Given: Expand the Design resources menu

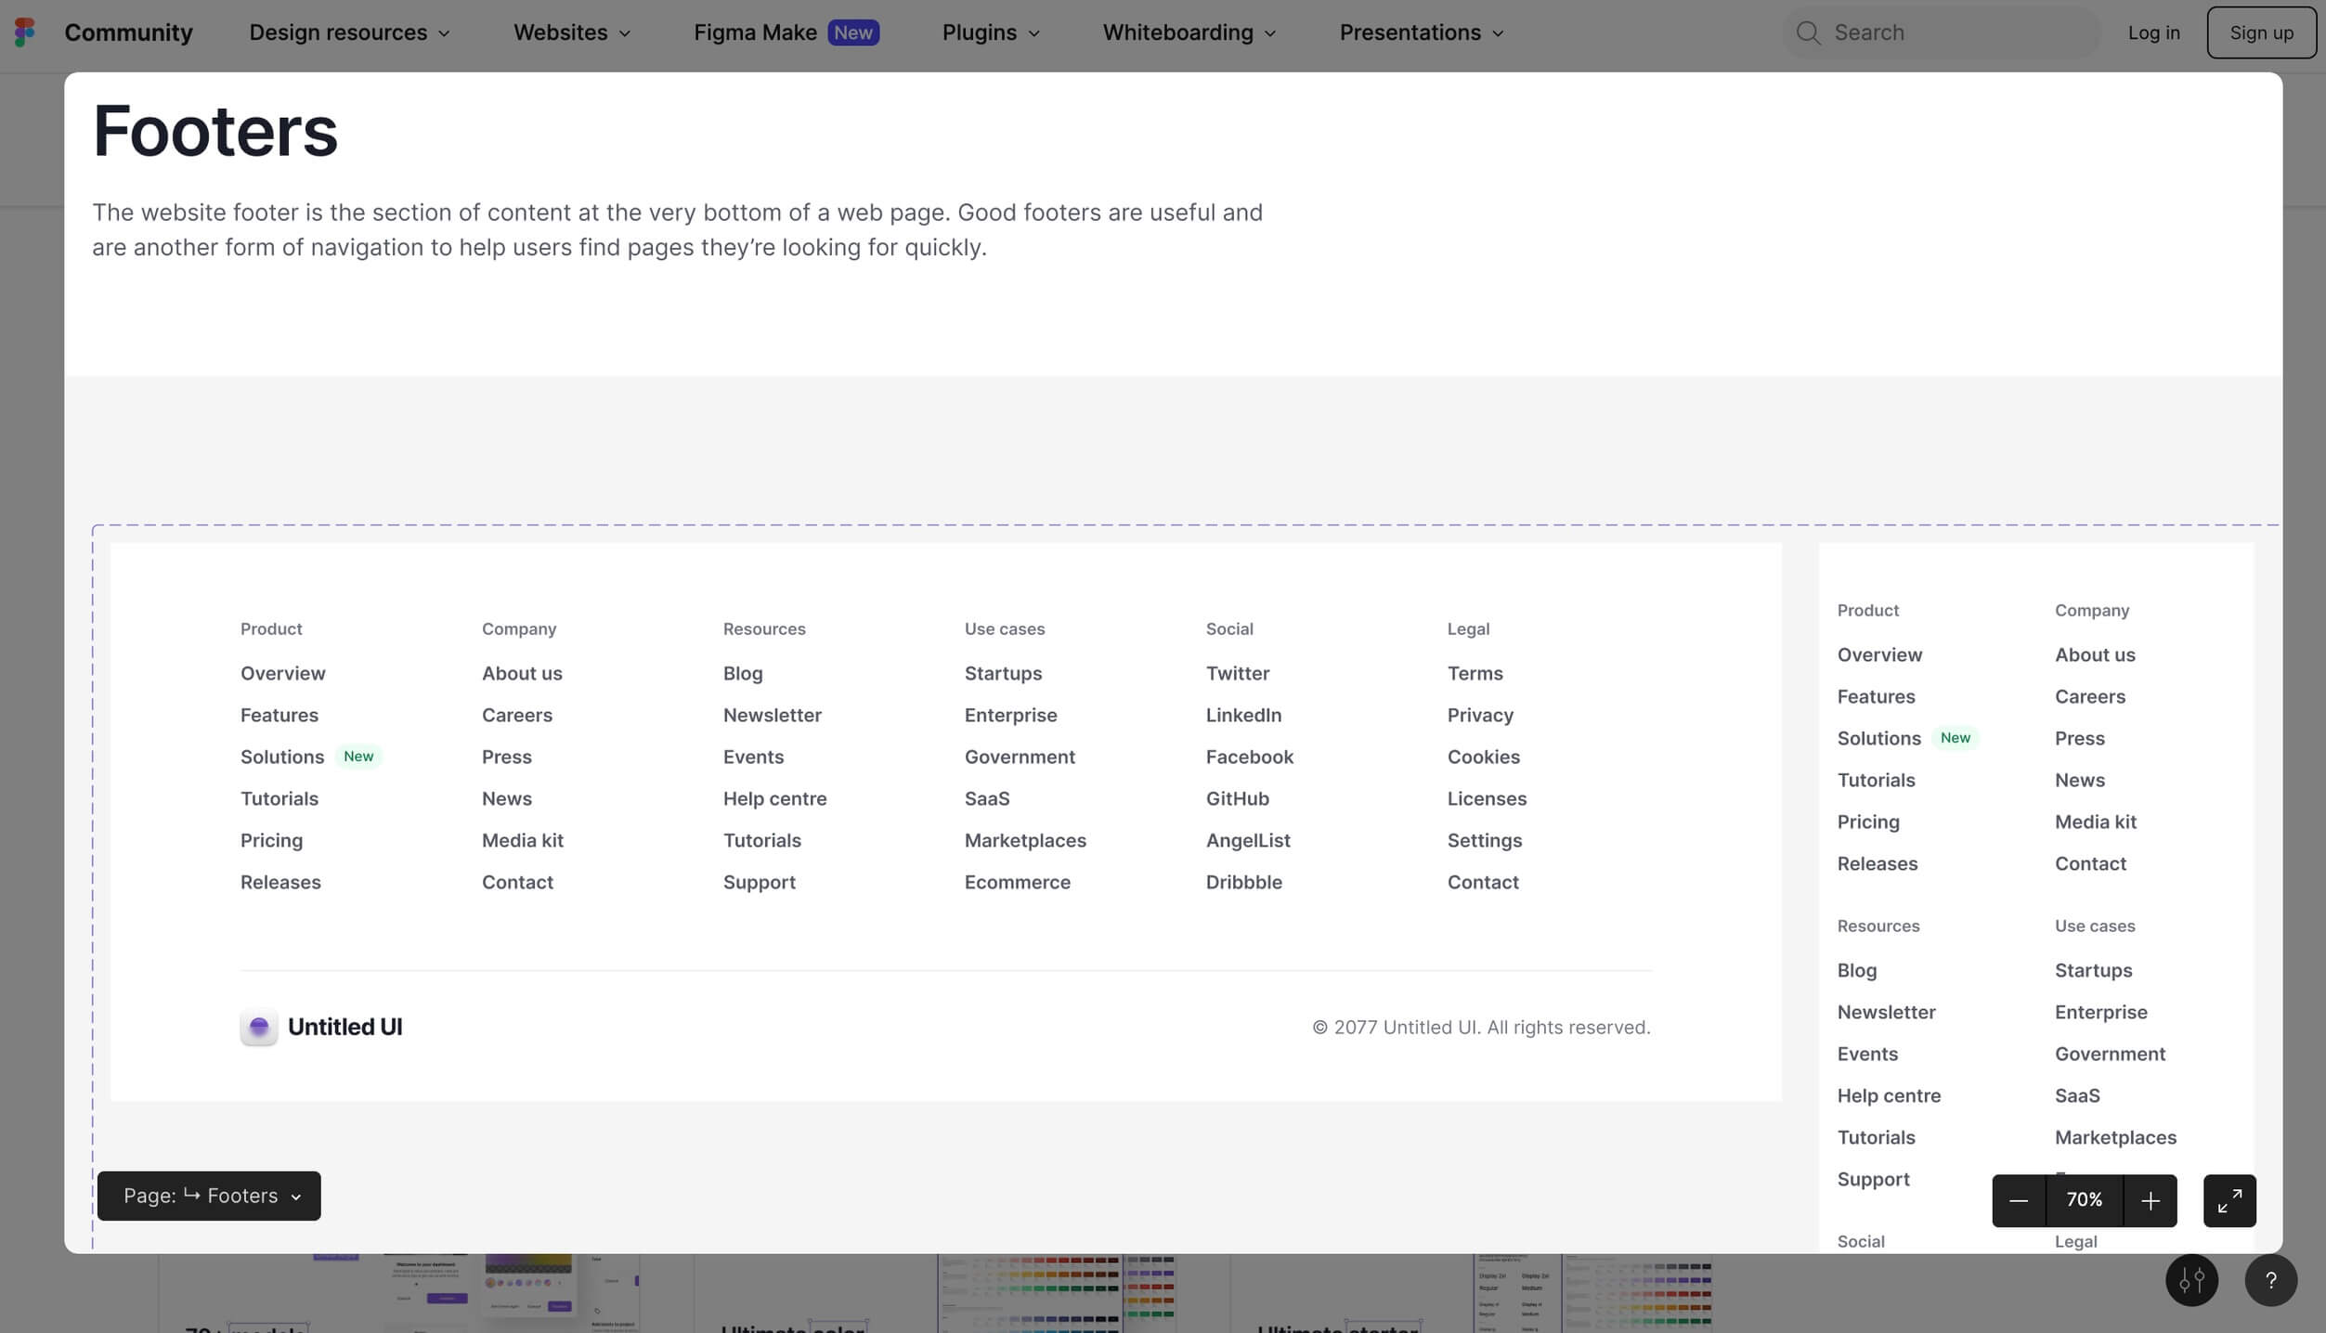Looking at the screenshot, I should [349, 32].
